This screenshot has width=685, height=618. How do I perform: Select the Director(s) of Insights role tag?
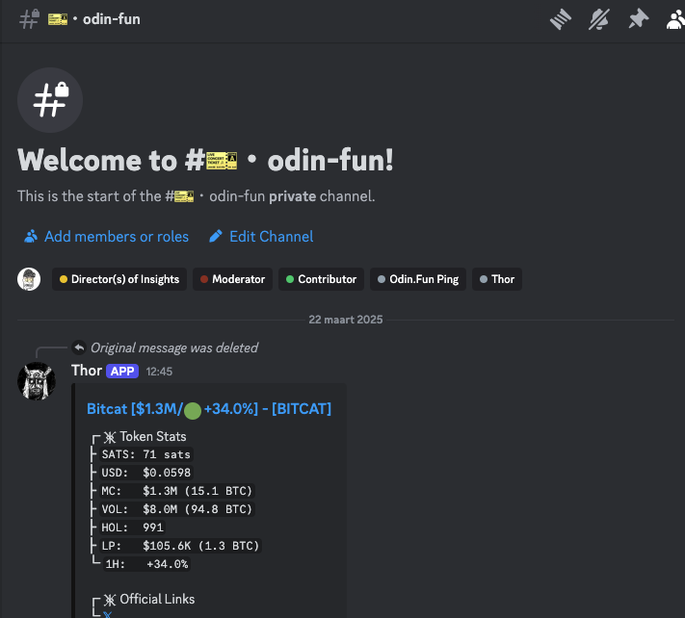click(119, 279)
